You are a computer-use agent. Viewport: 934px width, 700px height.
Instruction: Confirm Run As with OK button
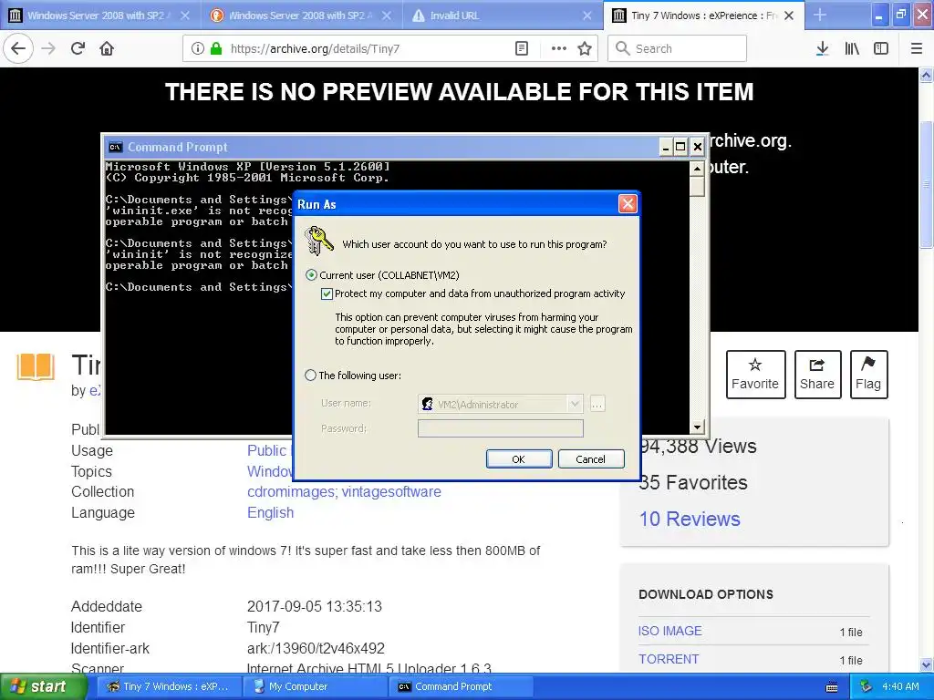(519, 459)
